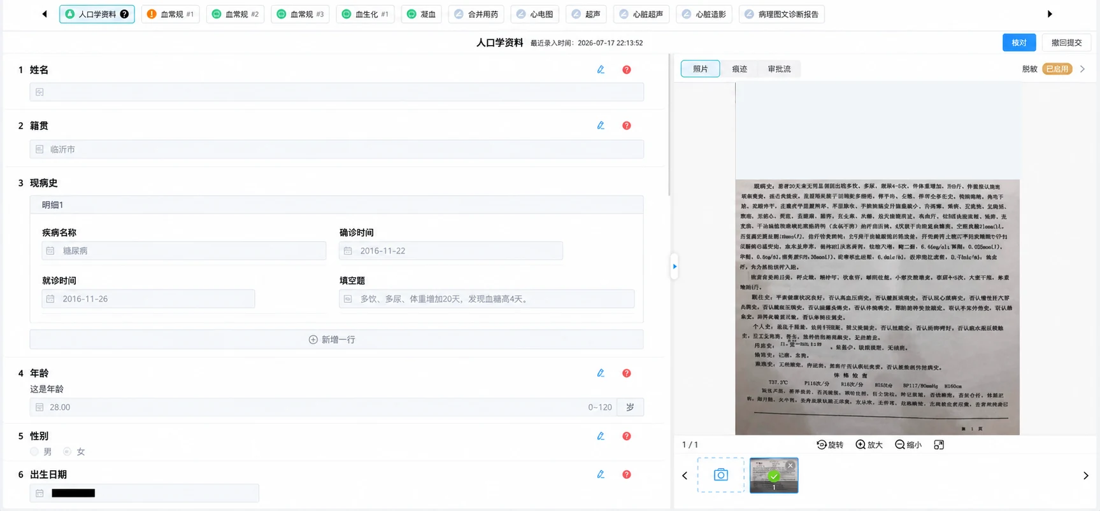Expand the chevron next to 已启用
Screen dimensions: 1100x511
pyautogui.click(x=1082, y=69)
